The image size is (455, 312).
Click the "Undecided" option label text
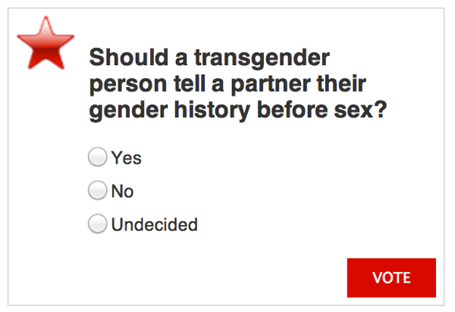point(154,225)
